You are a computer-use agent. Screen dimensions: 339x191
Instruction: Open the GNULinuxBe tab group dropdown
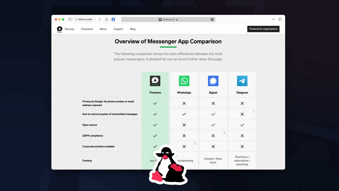click(x=85, y=19)
